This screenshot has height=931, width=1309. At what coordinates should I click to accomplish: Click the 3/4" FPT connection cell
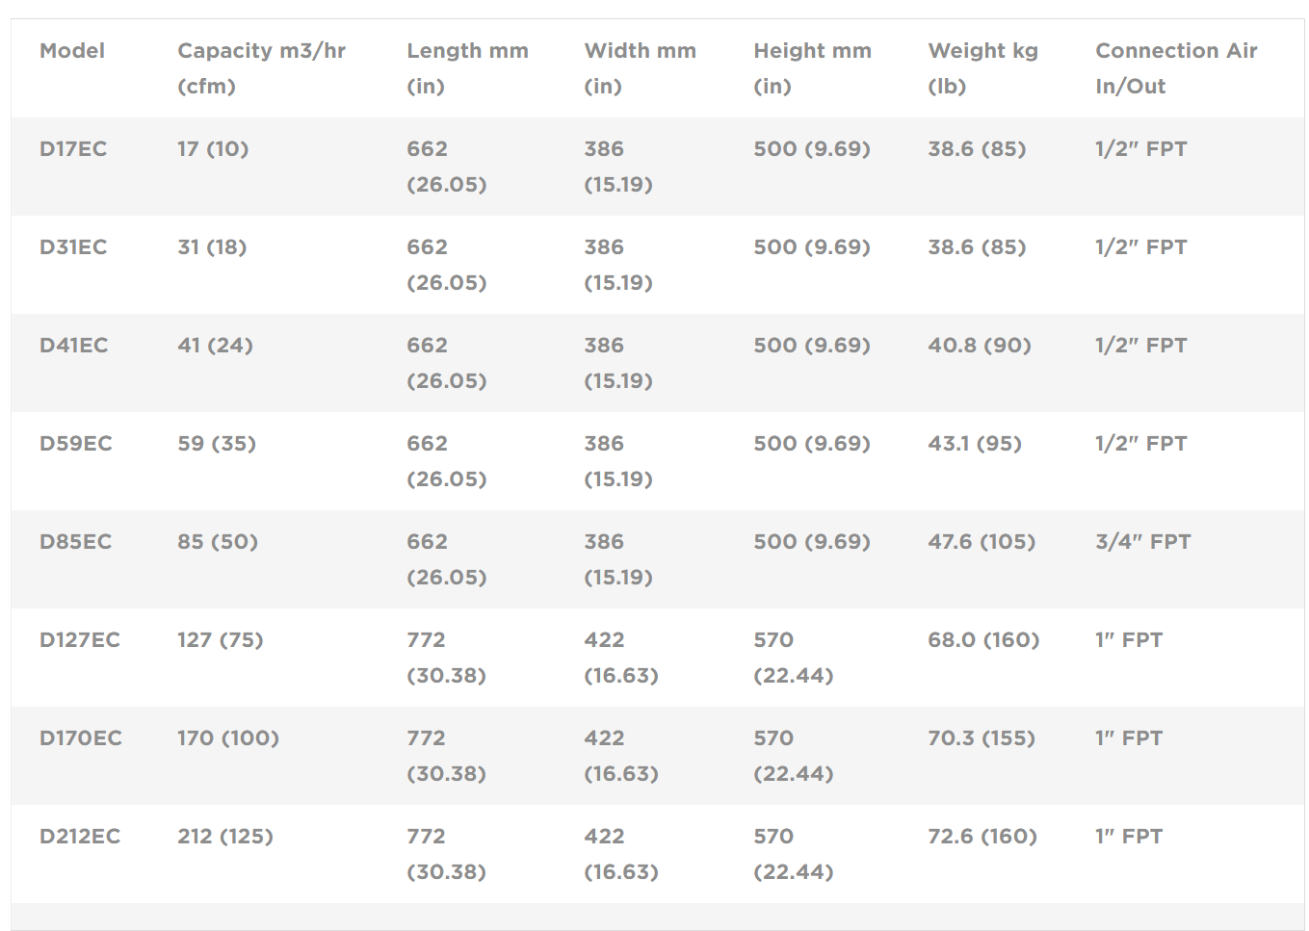tap(1142, 542)
